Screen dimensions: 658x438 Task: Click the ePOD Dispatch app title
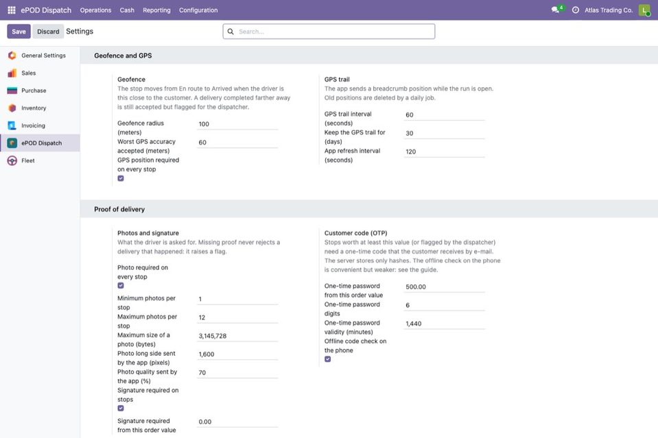(x=46, y=10)
